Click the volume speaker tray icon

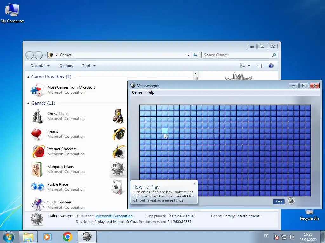[x=291, y=237]
